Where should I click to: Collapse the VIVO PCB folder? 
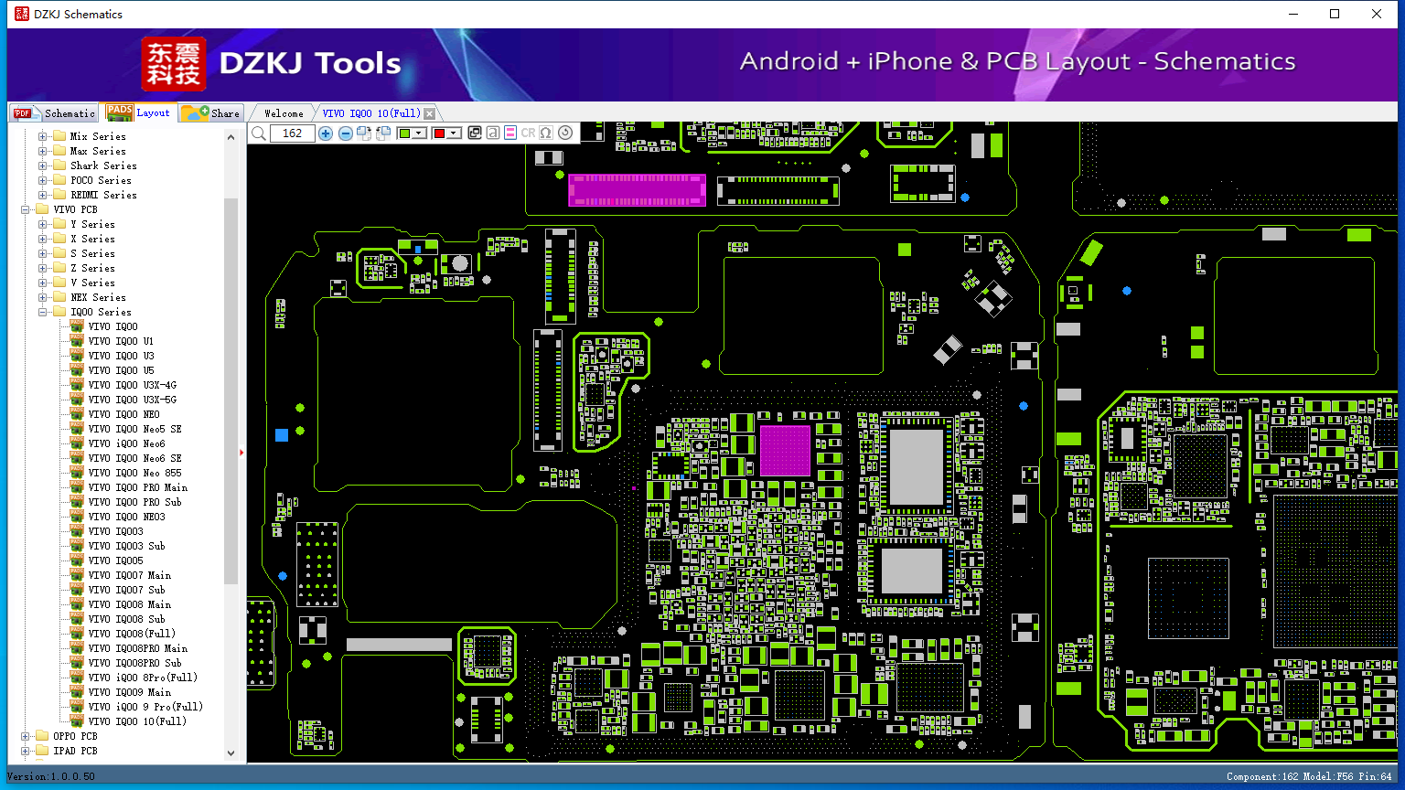tap(25, 209)
